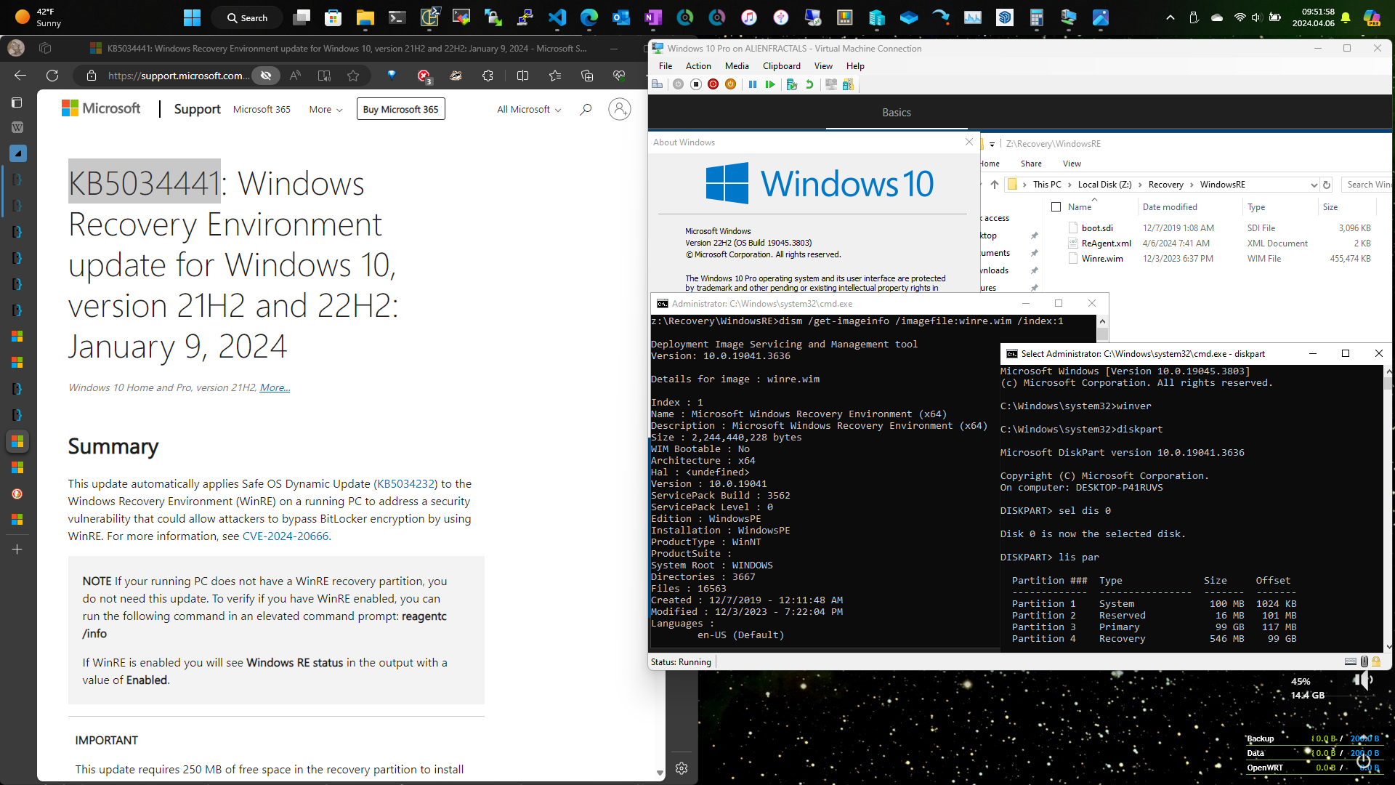The height and width of the screenshot is (785, 1395).
Task: Expand the chevron after This PC breadcrumb
Action: click(x=1069, y=185)
